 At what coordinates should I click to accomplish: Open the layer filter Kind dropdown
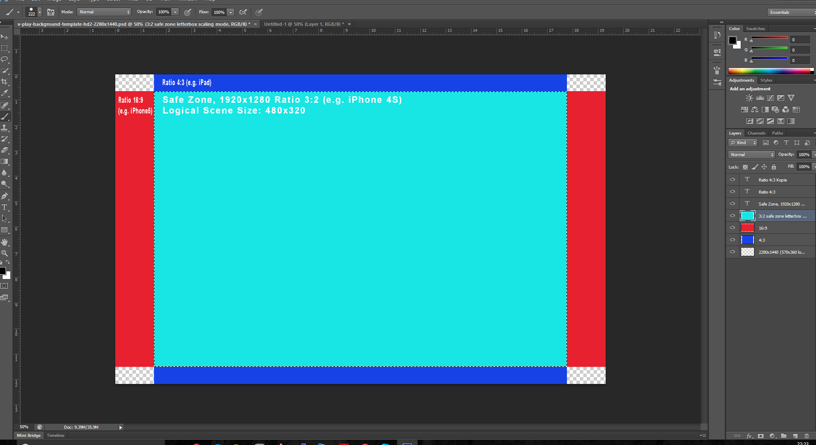click(x=743, y=143)
